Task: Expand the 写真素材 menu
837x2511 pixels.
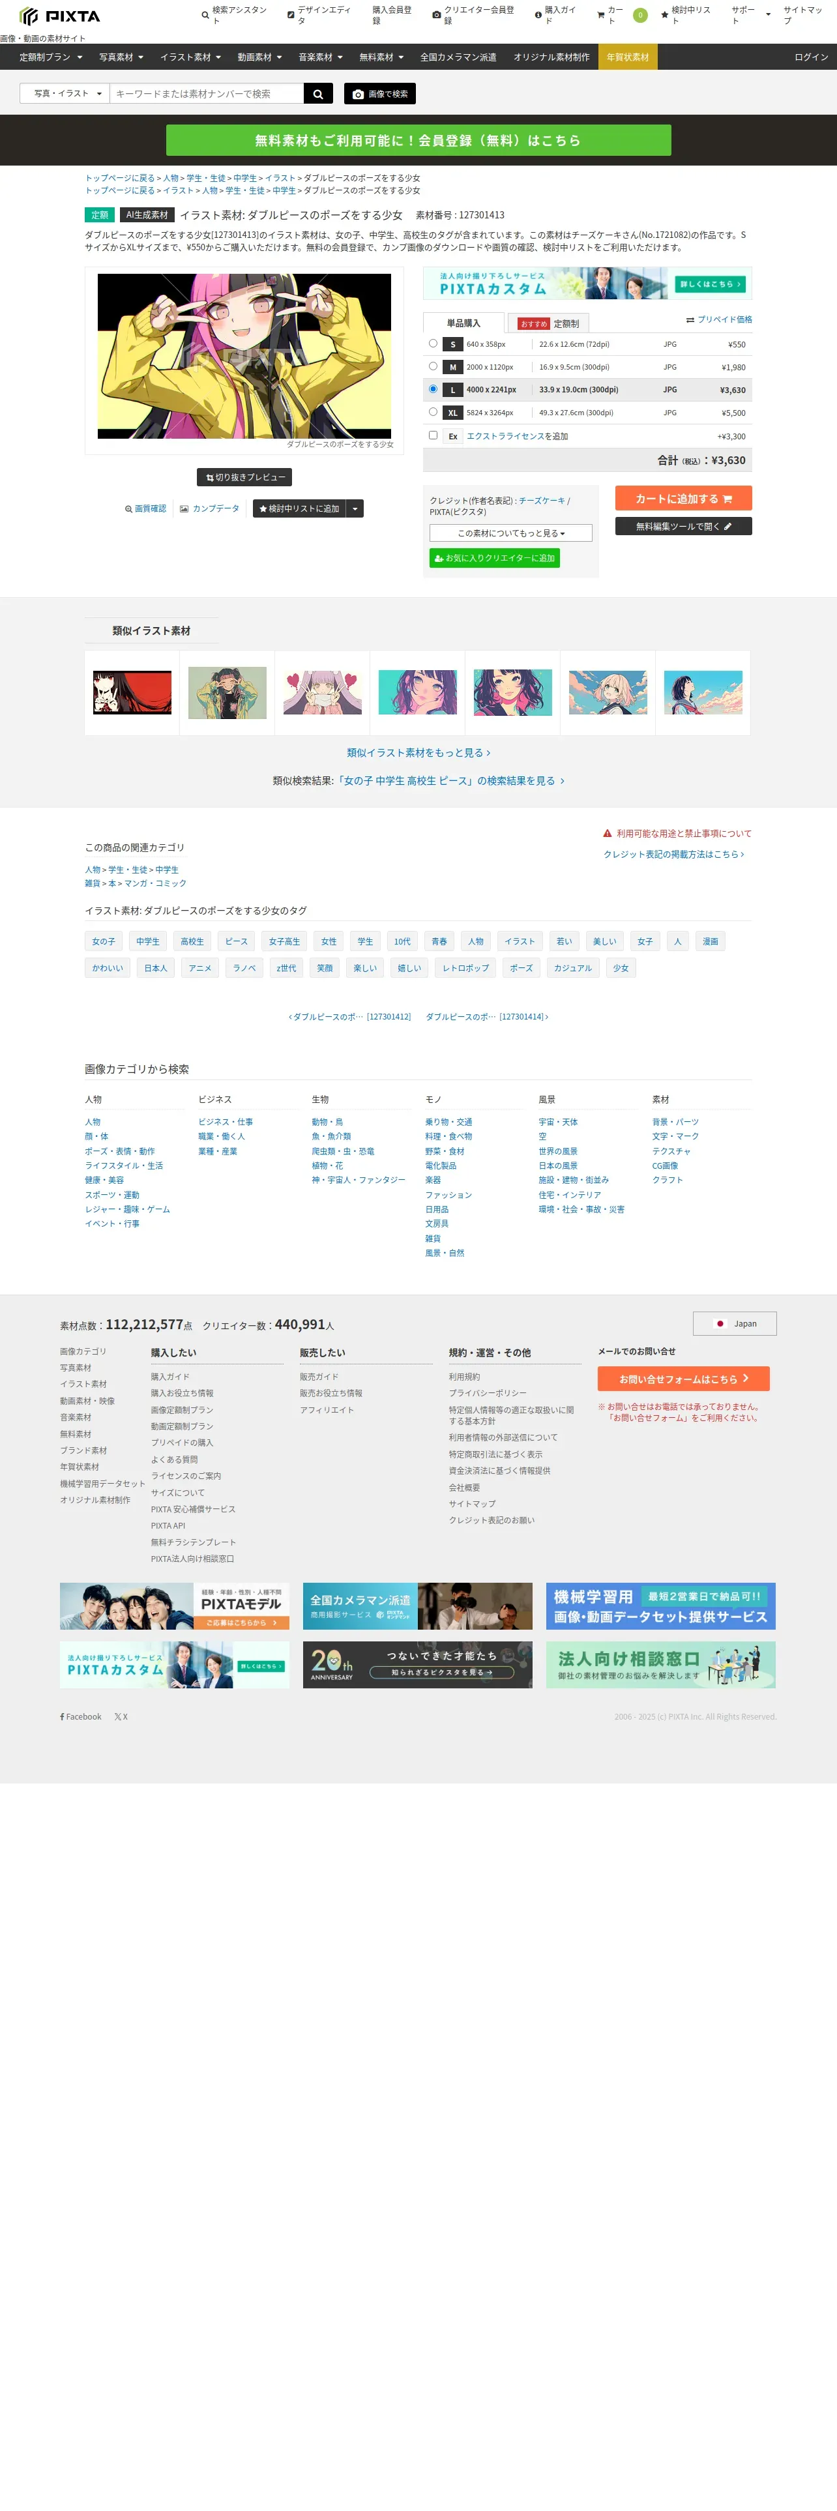Action: click(x=121, y=57)
